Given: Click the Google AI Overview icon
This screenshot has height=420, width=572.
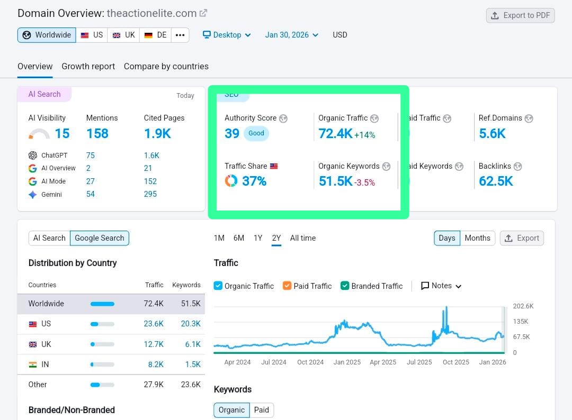Looking at the screenshot, I should click(33, 168).
